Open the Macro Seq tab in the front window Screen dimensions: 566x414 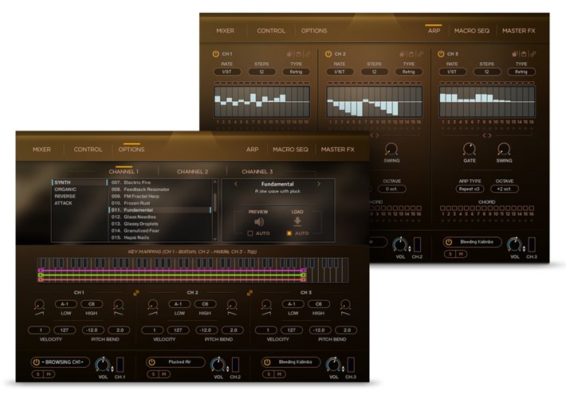pos(290,149)
